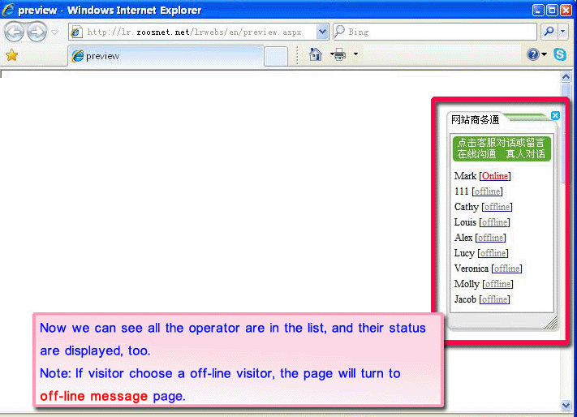Expand the address bar history dropdown

[x=322, y=32]
